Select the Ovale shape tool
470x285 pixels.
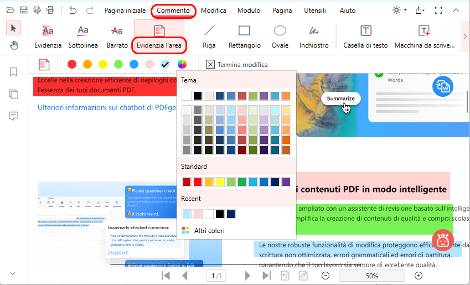pos(280,37)
